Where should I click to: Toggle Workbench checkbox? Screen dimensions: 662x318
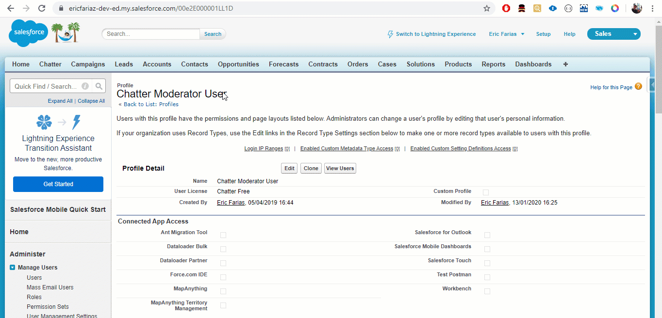coord(487,291)
